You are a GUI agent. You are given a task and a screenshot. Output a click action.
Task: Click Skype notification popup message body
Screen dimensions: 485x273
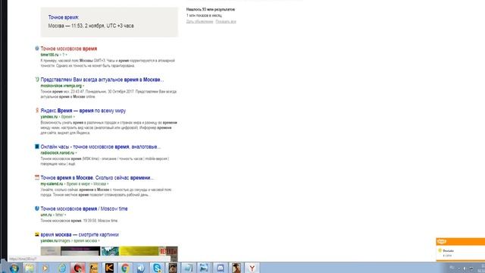pos(461,253)
